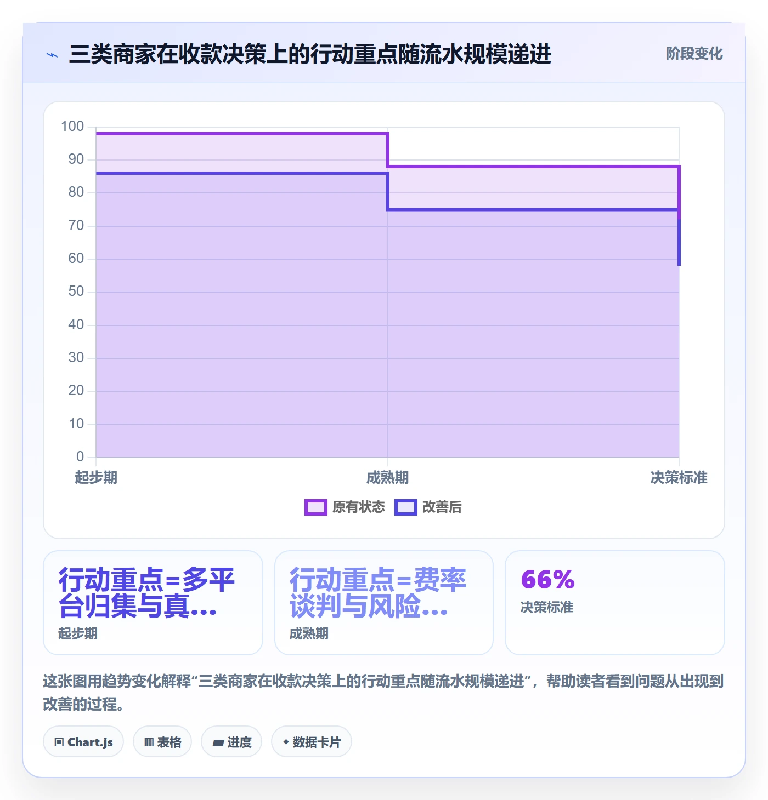Image resolution: width=768 pixels, height=800 pixels.
Task: Open the Chart.js tag chip
Action: [x=83, y=742]
